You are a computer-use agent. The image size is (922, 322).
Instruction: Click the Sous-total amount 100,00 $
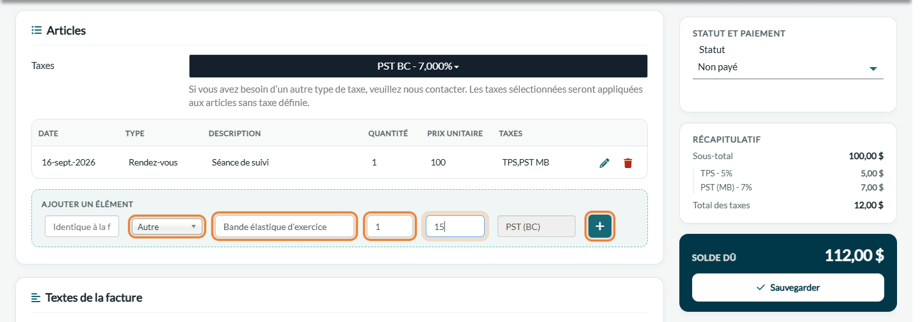tap(866, 156)
